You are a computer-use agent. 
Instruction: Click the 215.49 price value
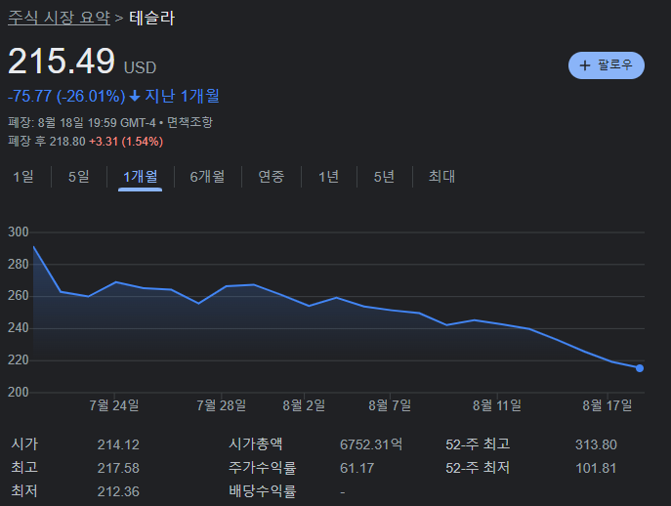[62, 62]
